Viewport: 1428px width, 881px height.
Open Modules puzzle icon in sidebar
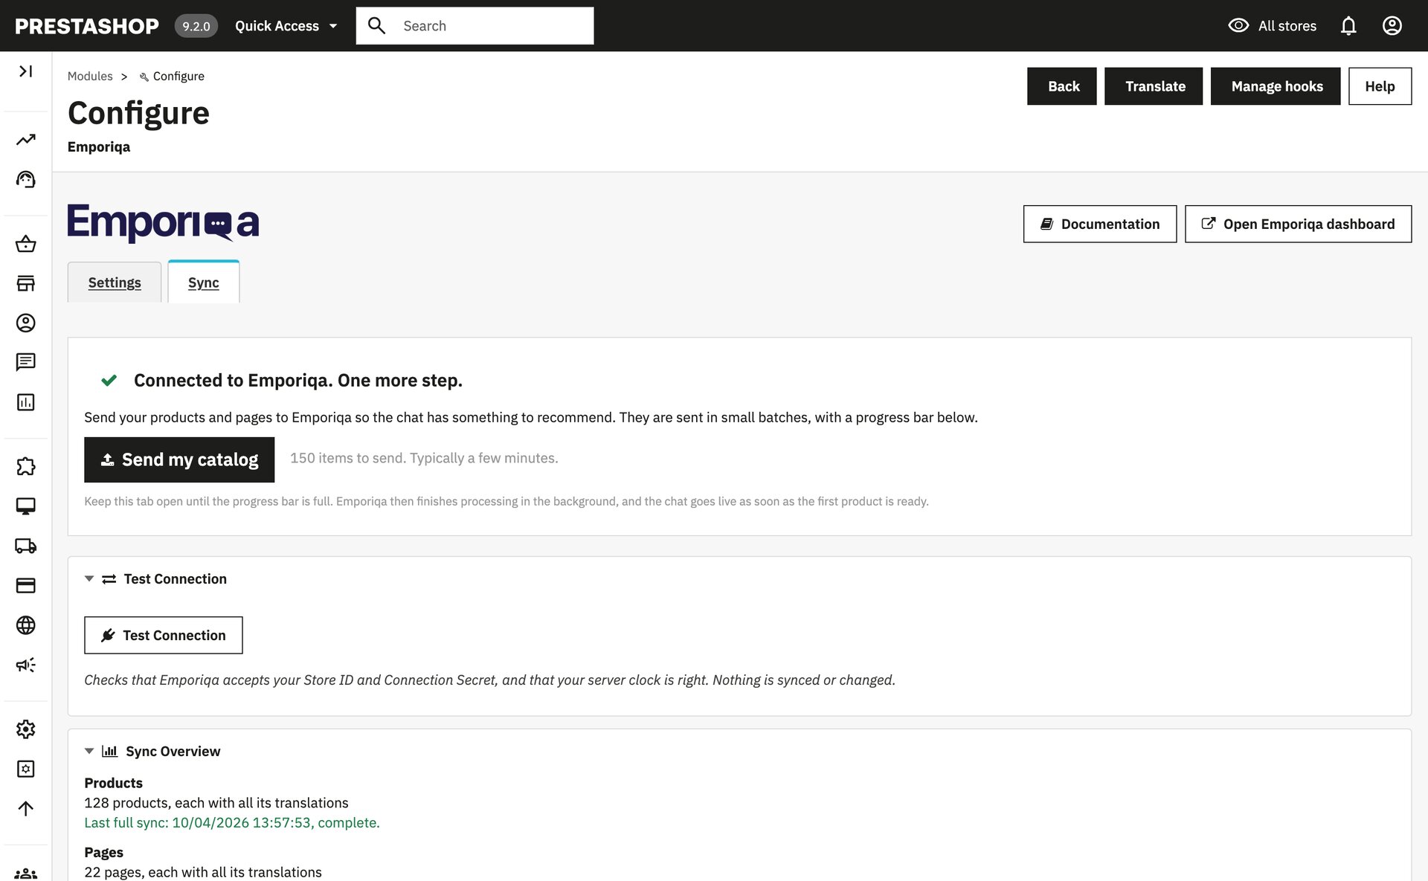pos(26,466)
